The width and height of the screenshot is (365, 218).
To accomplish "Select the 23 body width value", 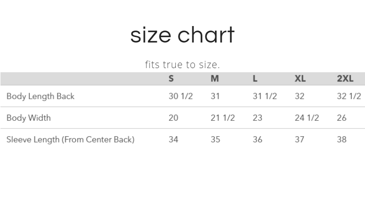I will pyautogui.click(x=257, y=118).
